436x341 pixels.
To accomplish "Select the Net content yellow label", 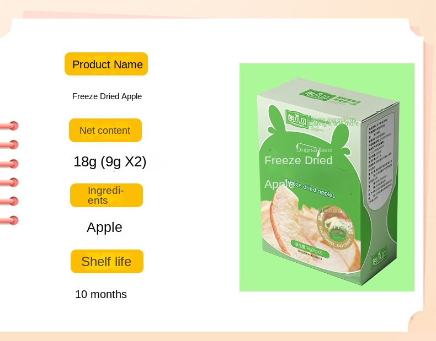I will 105,131.
